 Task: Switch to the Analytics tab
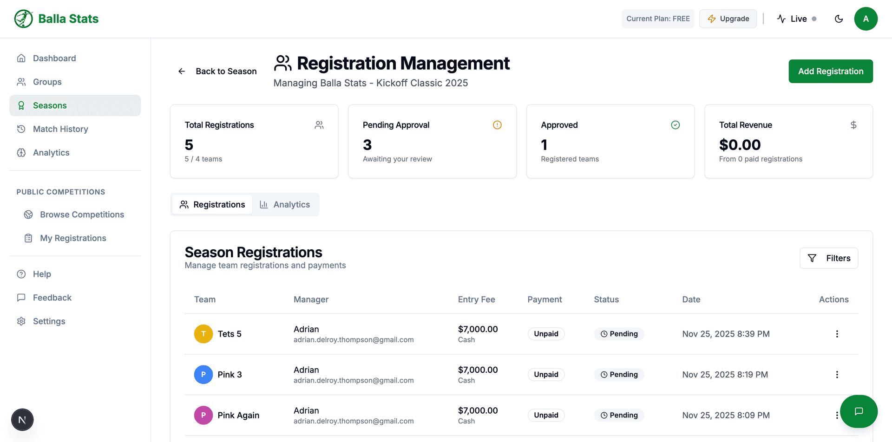pyautogui.click(x=285, y=204)
